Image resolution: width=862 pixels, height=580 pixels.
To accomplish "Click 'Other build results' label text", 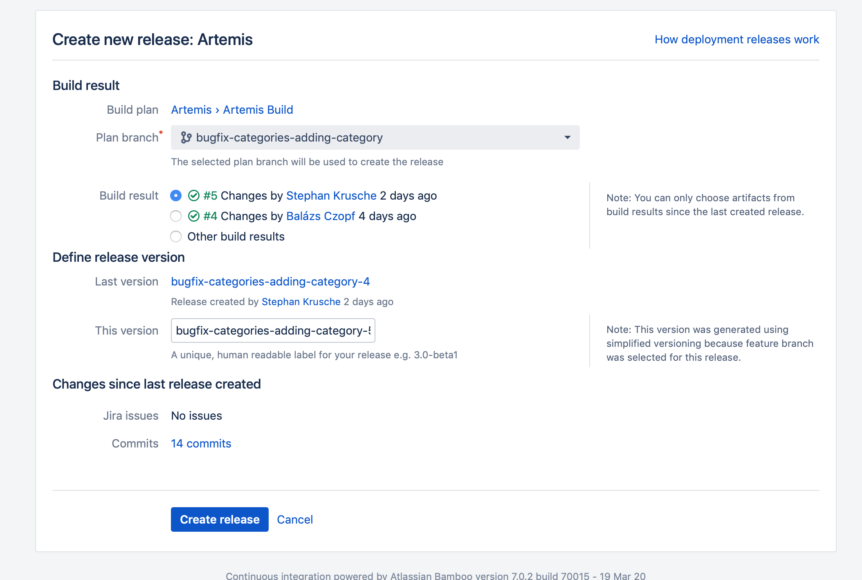I will coord(236,236).
